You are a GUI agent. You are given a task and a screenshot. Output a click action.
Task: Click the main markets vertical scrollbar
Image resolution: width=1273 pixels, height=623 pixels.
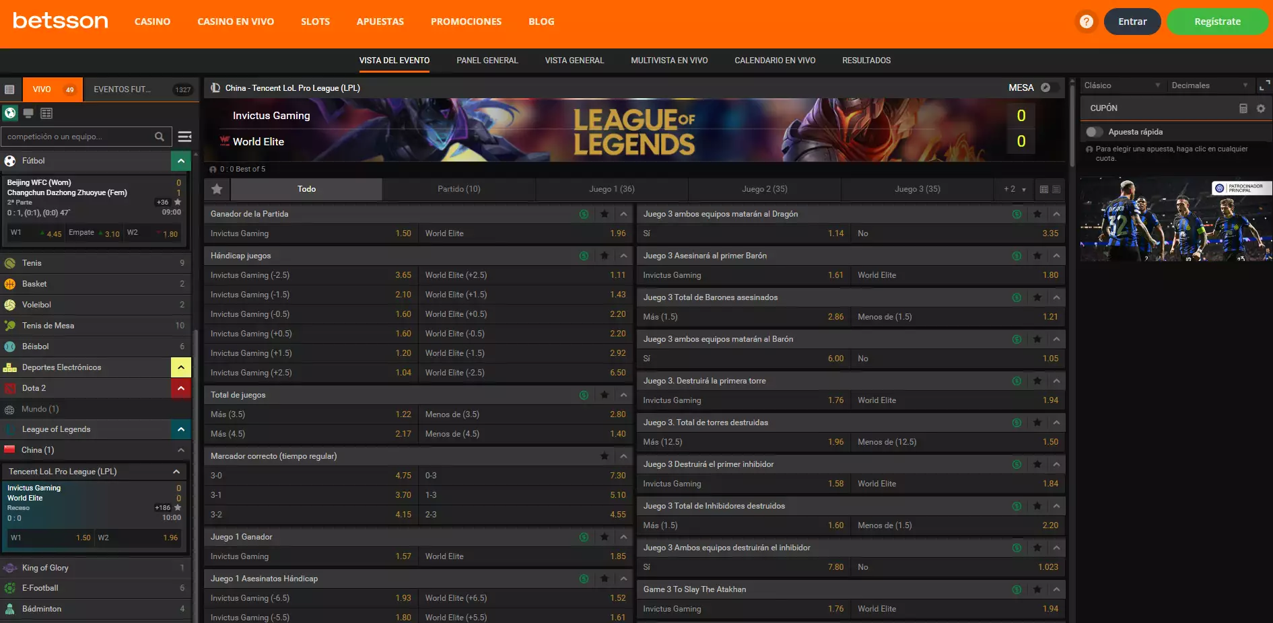[1072, 121]
